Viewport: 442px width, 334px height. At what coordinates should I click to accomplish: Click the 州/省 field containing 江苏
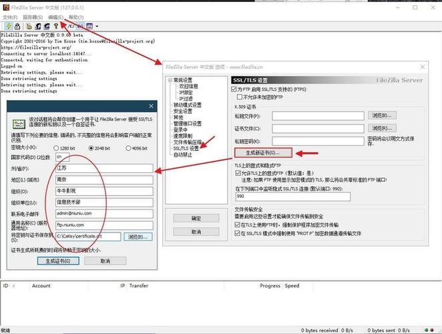click(104, 168)
